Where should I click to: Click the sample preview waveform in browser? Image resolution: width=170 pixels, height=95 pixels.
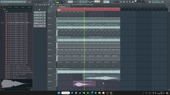pos(17,84)
